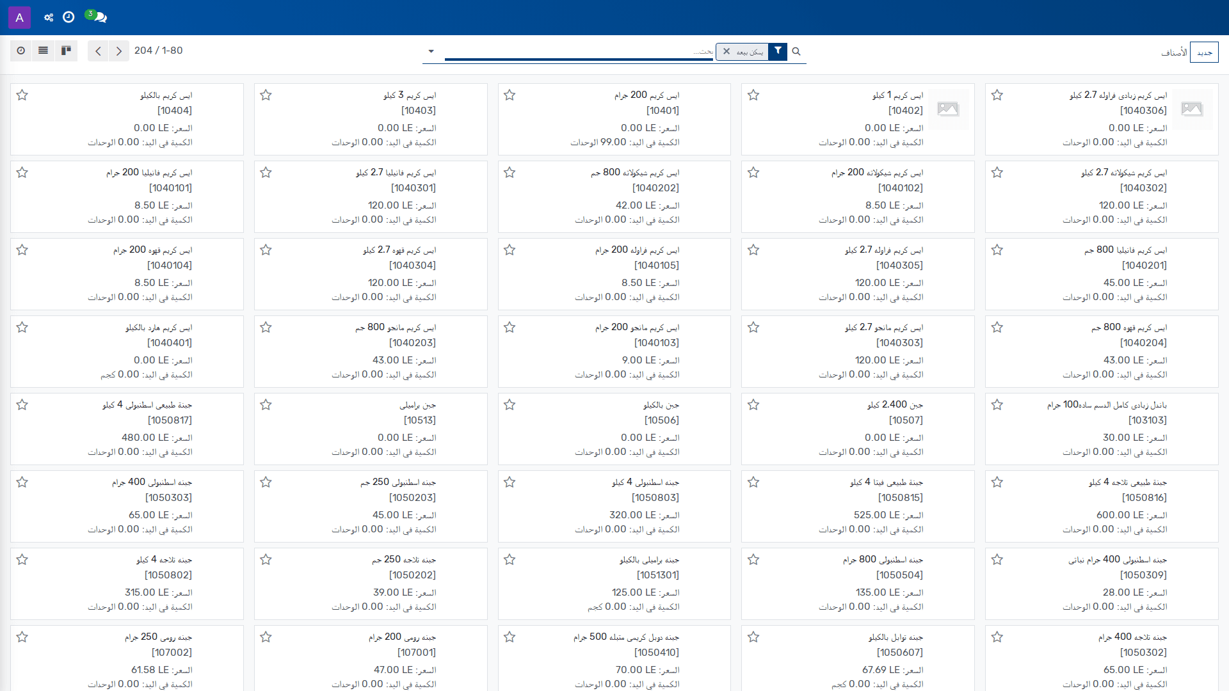Image resolution: width=1229 pixels, height=691 pixels.
Task: Open product card code [1050607]
Action: click(900, 653)
